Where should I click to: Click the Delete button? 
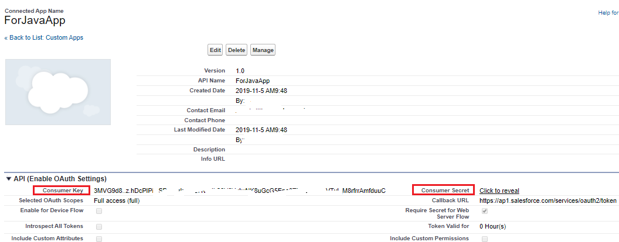237,50
